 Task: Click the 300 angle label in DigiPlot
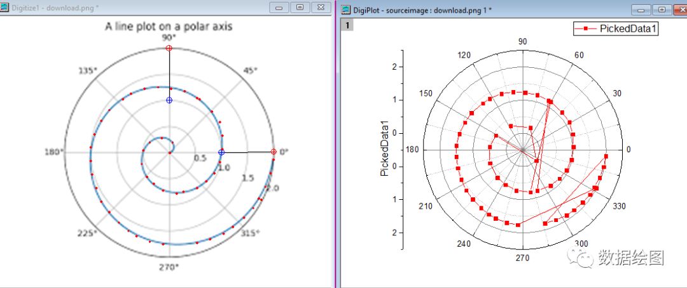[x=582, y=244]
